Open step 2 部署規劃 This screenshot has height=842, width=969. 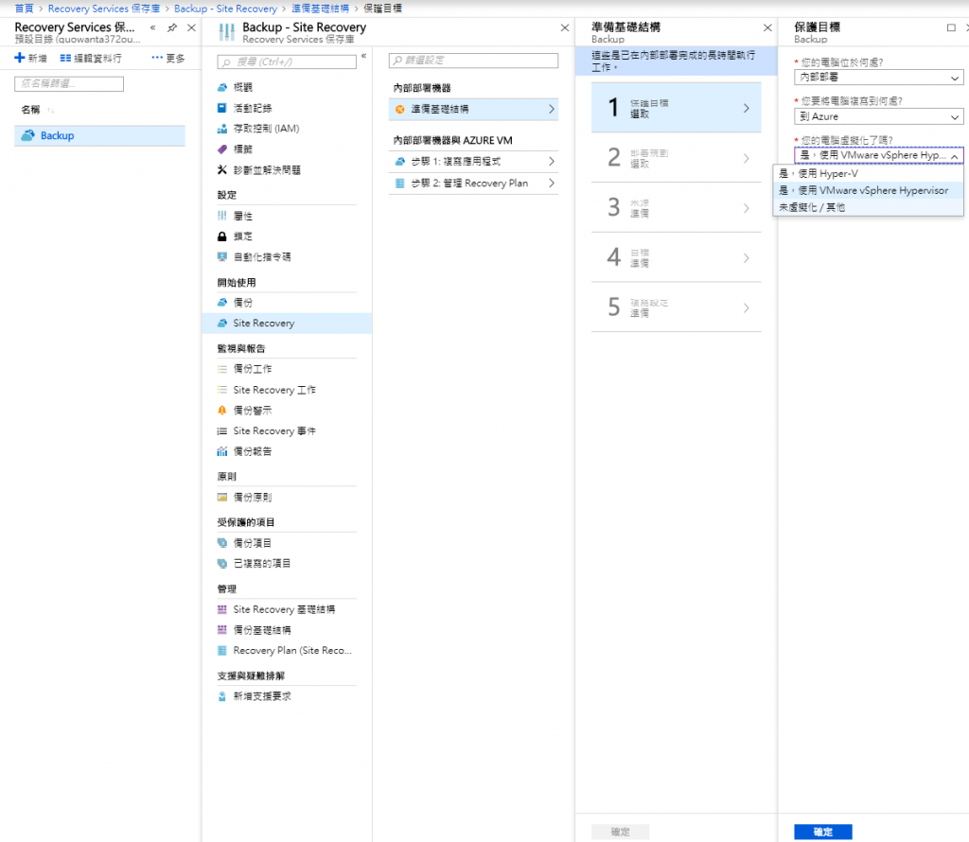pos(676,158)
